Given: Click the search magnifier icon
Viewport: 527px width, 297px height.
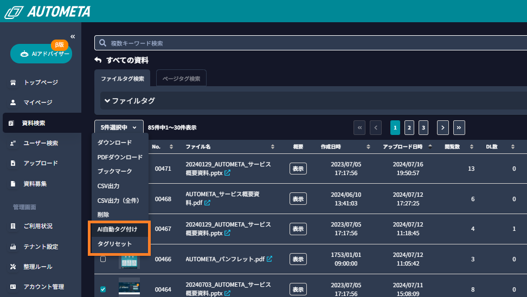Looking at the screenshot, I should click(102, 43).
